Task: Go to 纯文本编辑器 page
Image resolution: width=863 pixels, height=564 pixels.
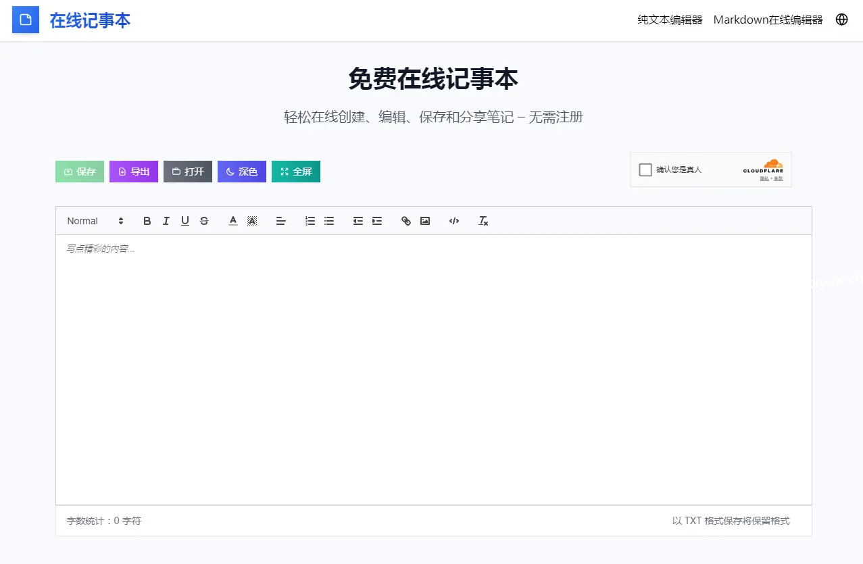Action: (x=670, y=20)
